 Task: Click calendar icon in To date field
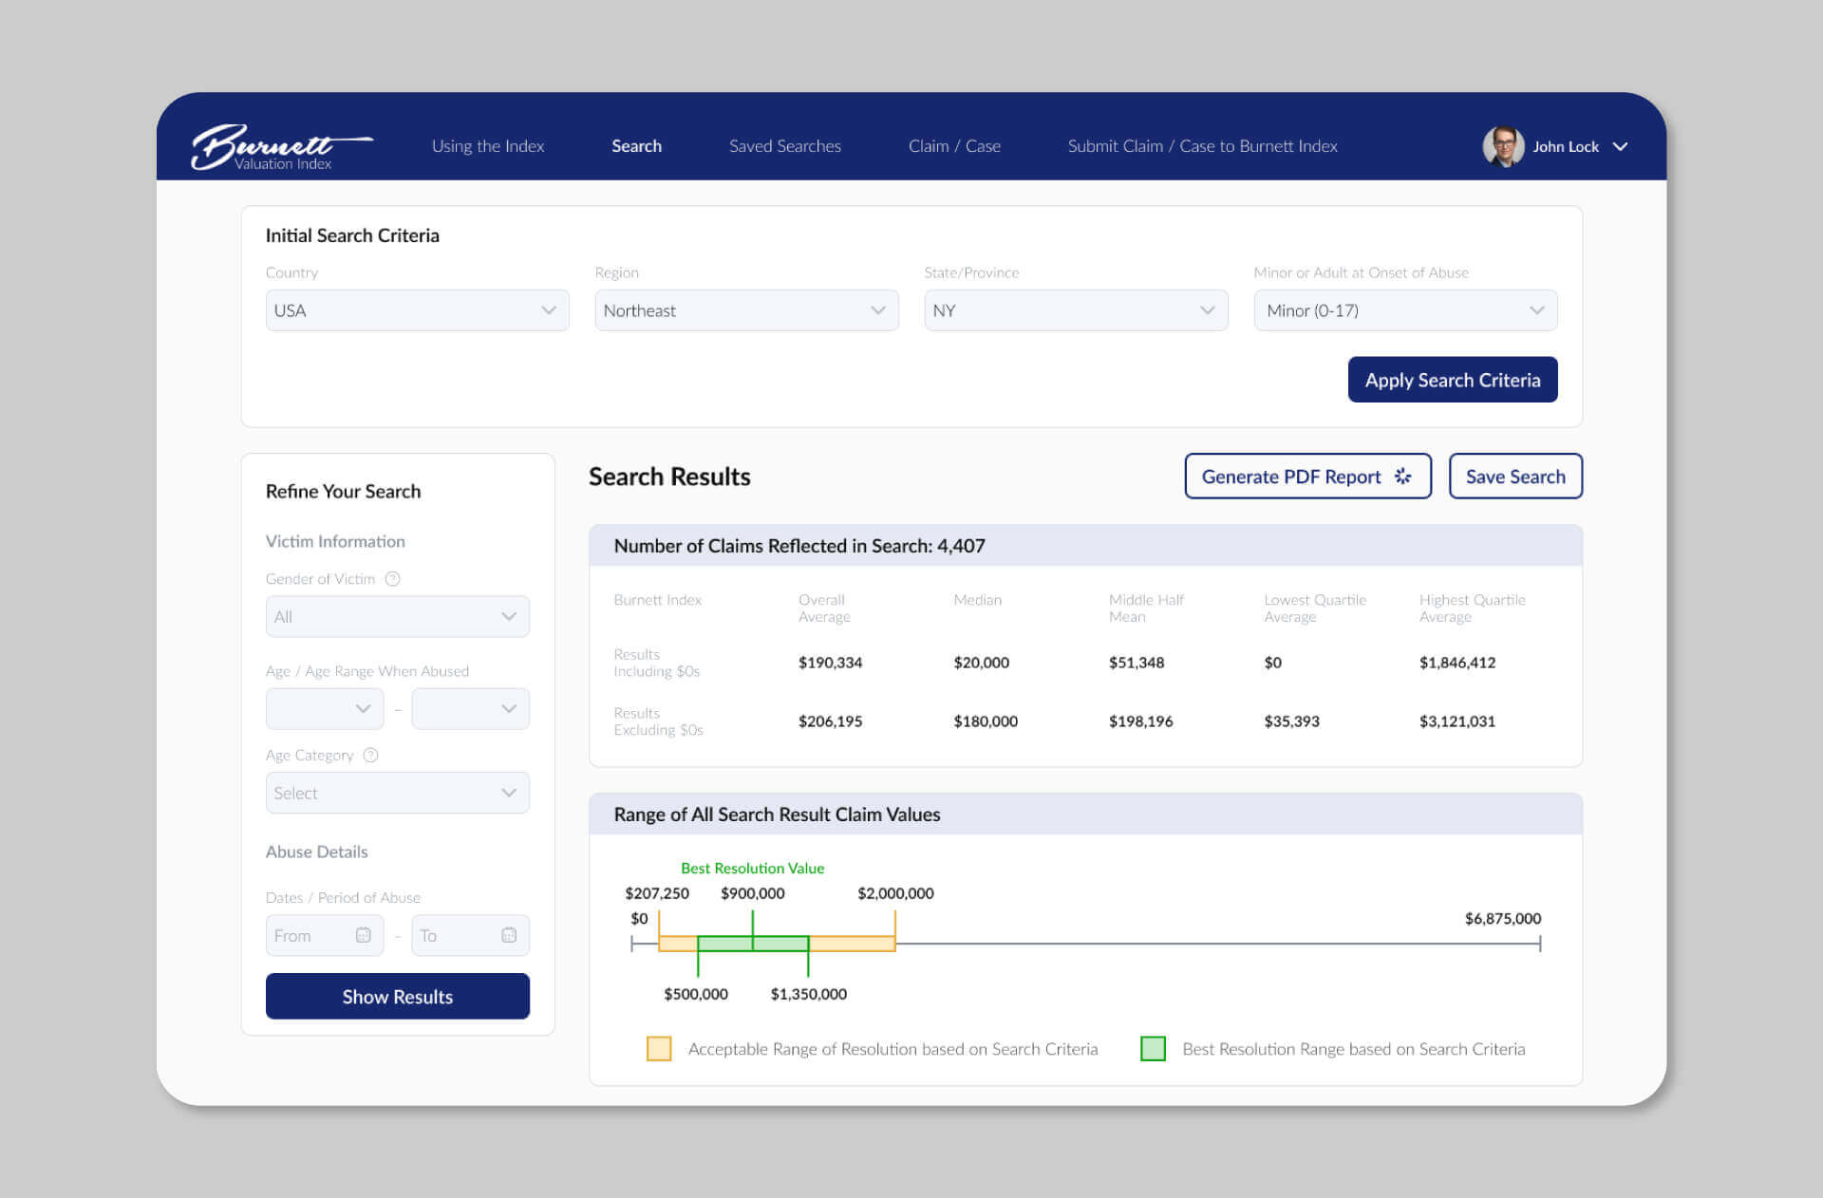click(x=509, y=935)
